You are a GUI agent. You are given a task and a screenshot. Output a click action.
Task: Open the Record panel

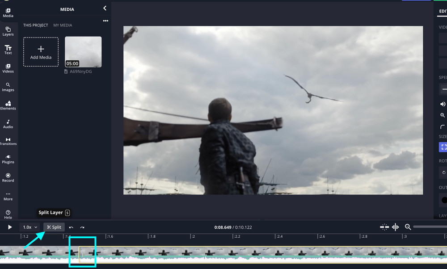coord(8,178)
